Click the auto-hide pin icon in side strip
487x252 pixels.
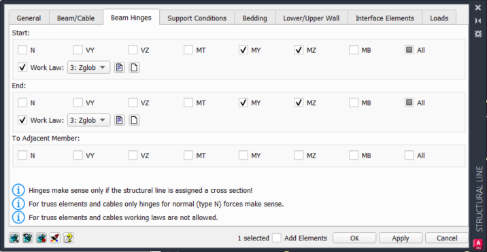pyautogui.click(x=478, y=21)
